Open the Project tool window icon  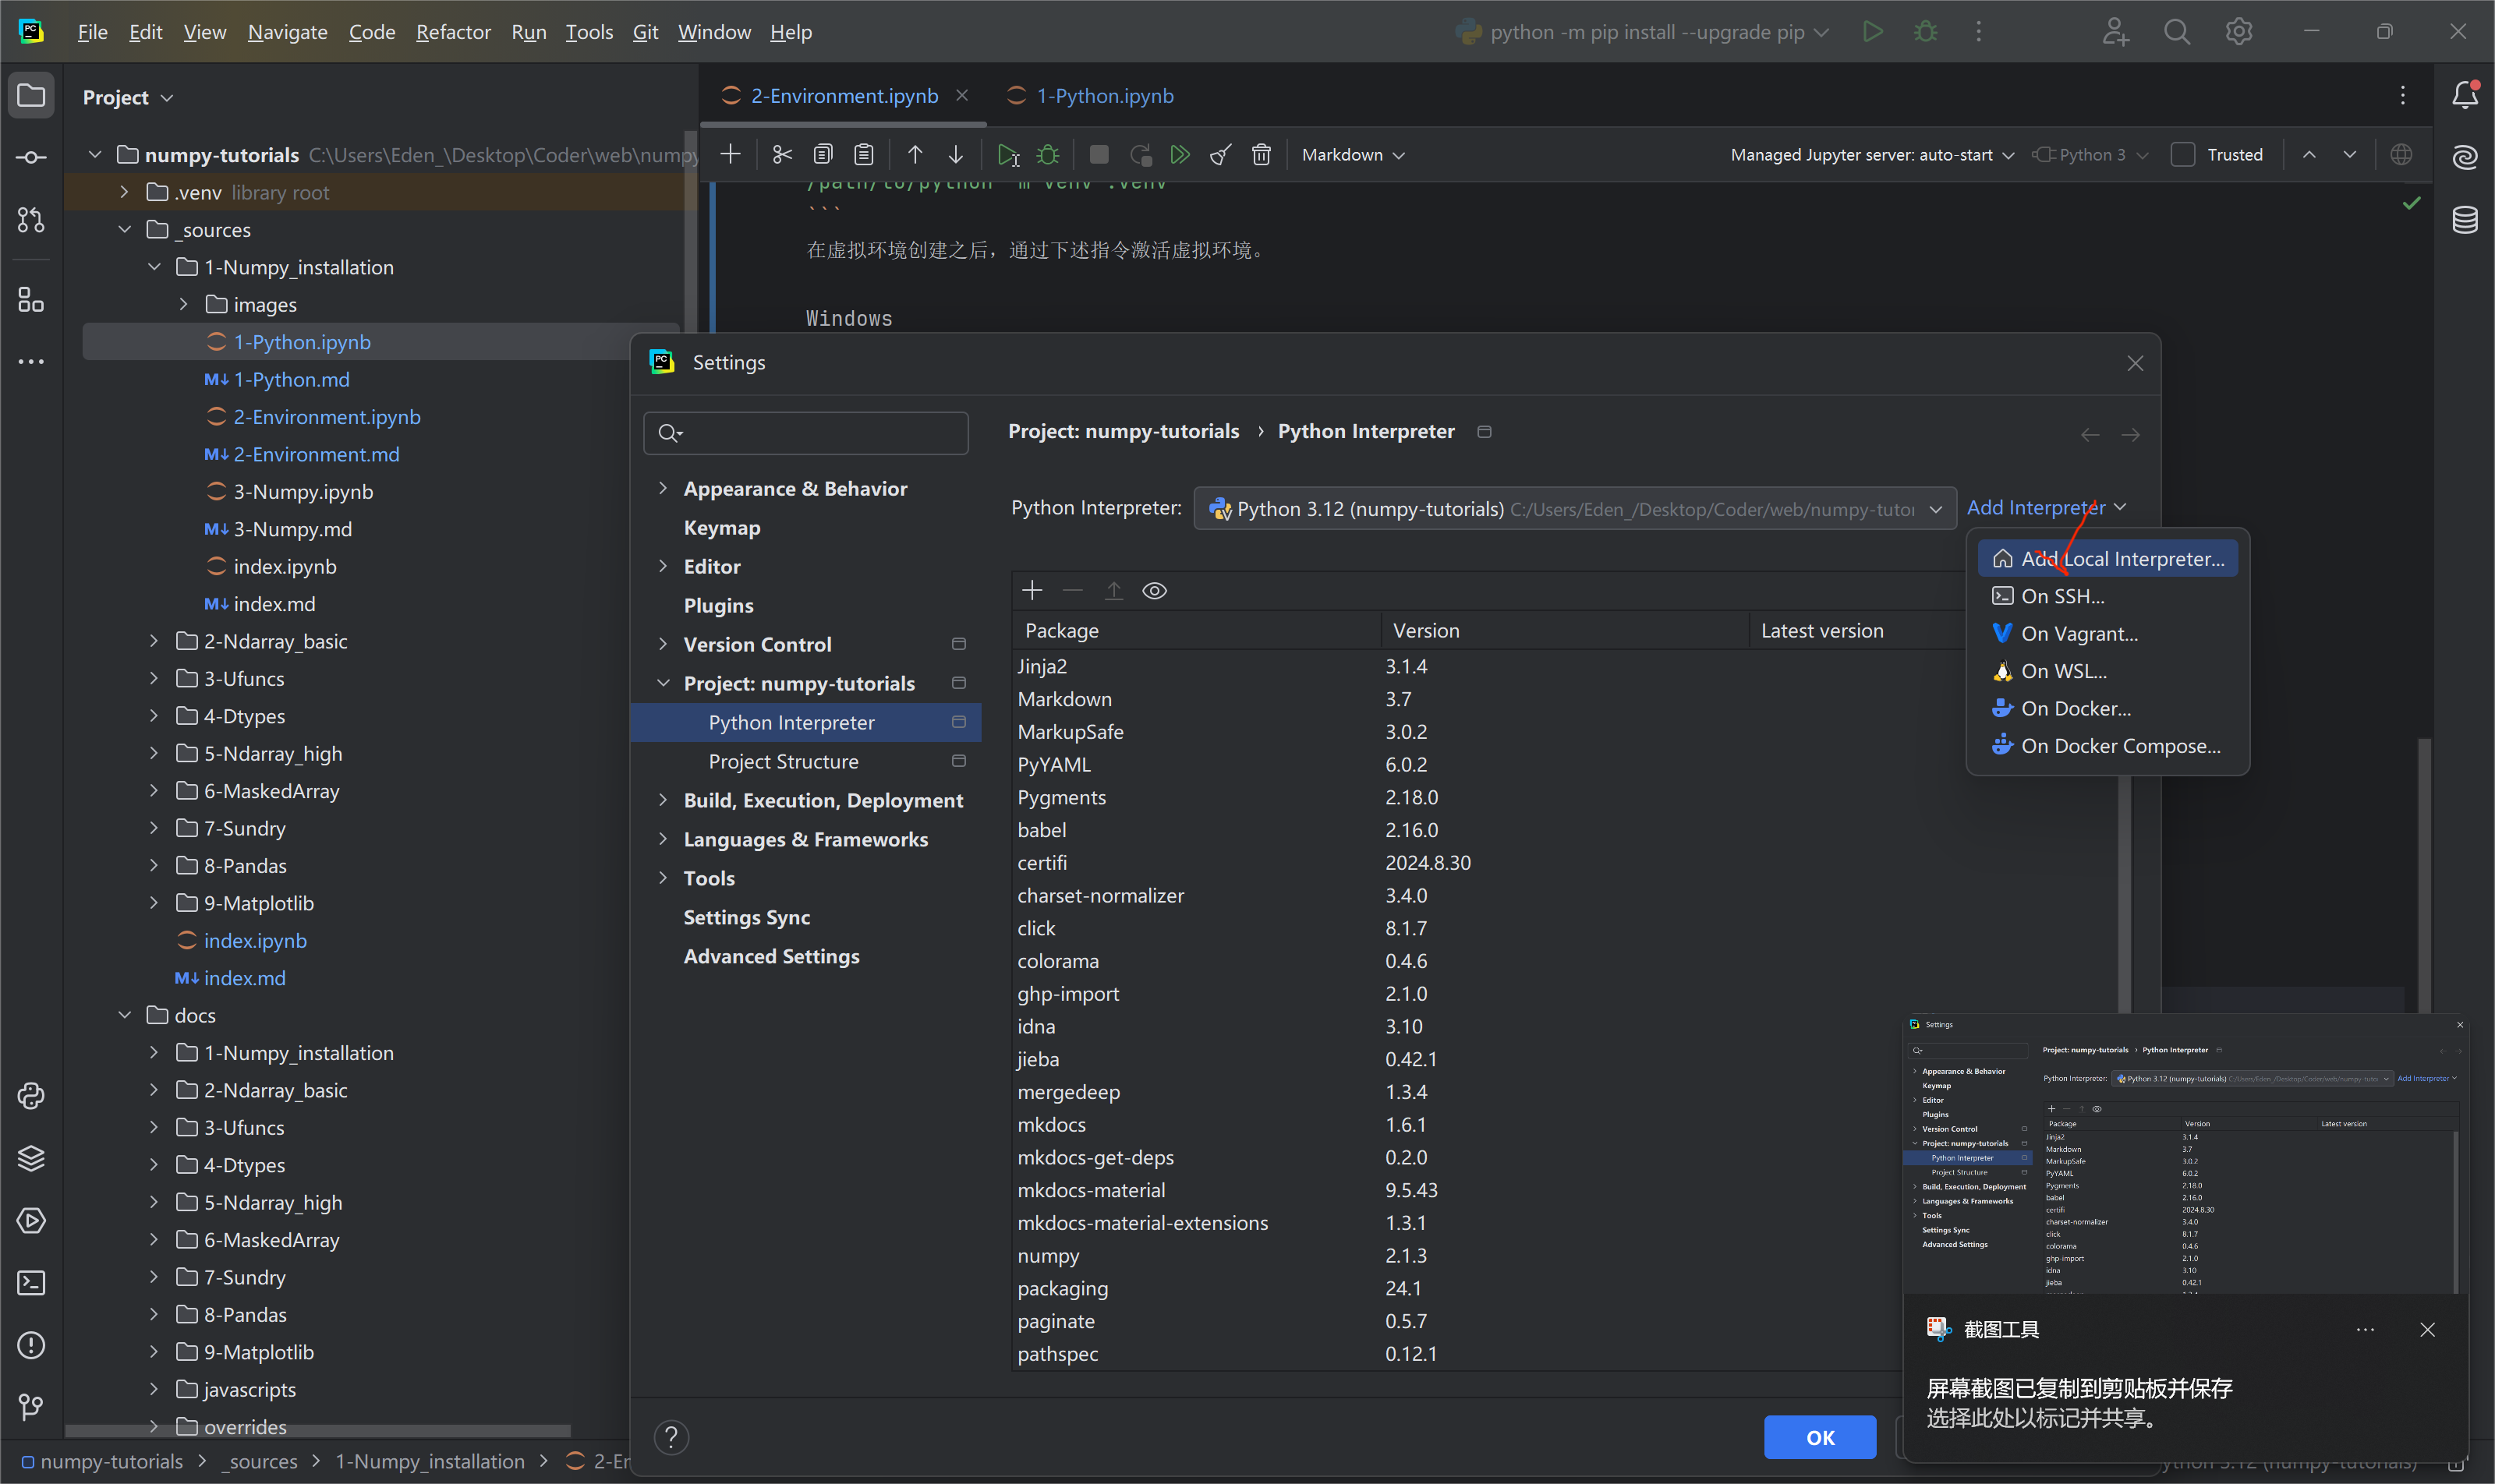pyautogui.click(x=31, y=96)
